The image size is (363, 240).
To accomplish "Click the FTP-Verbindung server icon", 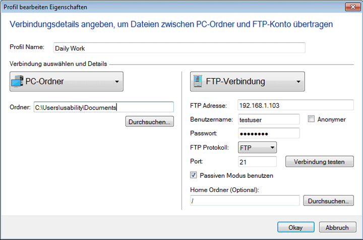I will pos(198,81).
